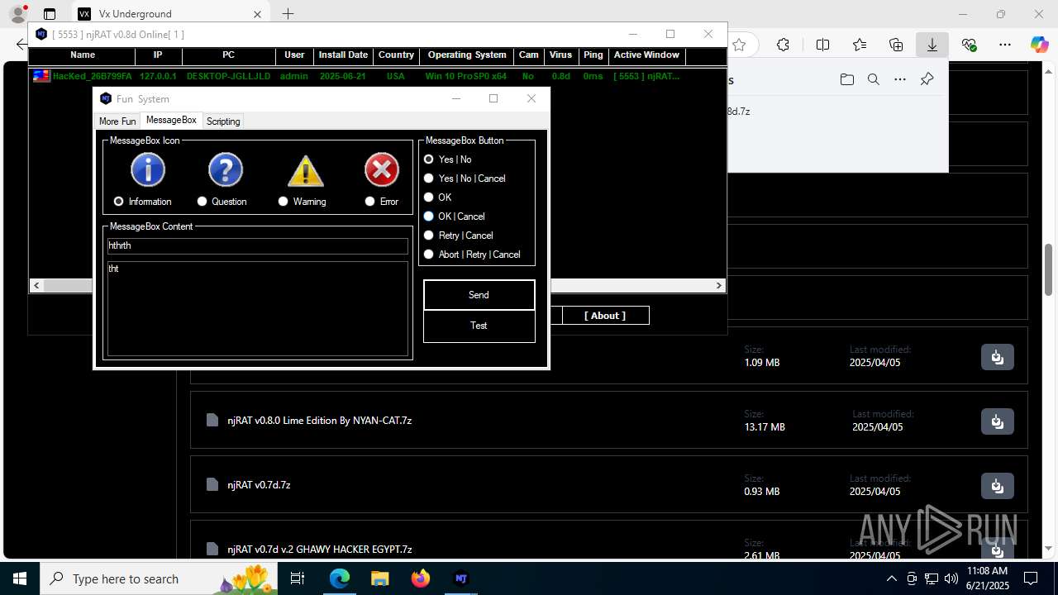
Task: Switch to the More Fun tab
Action: pyautogui.click(x=117, y=121)
